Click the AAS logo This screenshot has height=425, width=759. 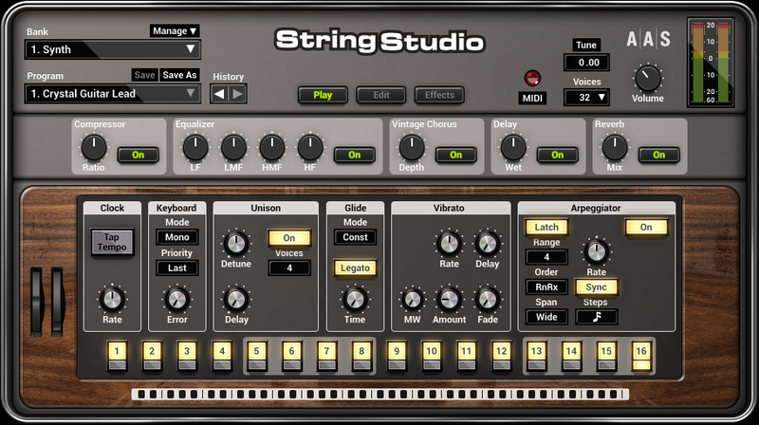tap(648, 39)
